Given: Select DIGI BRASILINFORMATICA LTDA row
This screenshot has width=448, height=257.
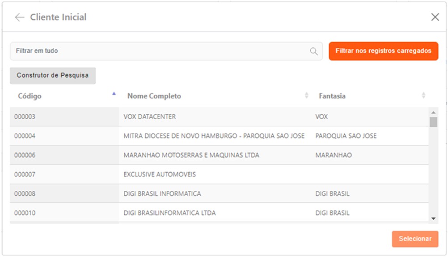Looking at the screenshot, I should point(169,213).
